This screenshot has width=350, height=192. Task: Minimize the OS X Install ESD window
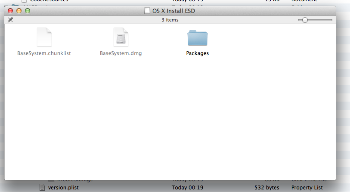point(19,11)
